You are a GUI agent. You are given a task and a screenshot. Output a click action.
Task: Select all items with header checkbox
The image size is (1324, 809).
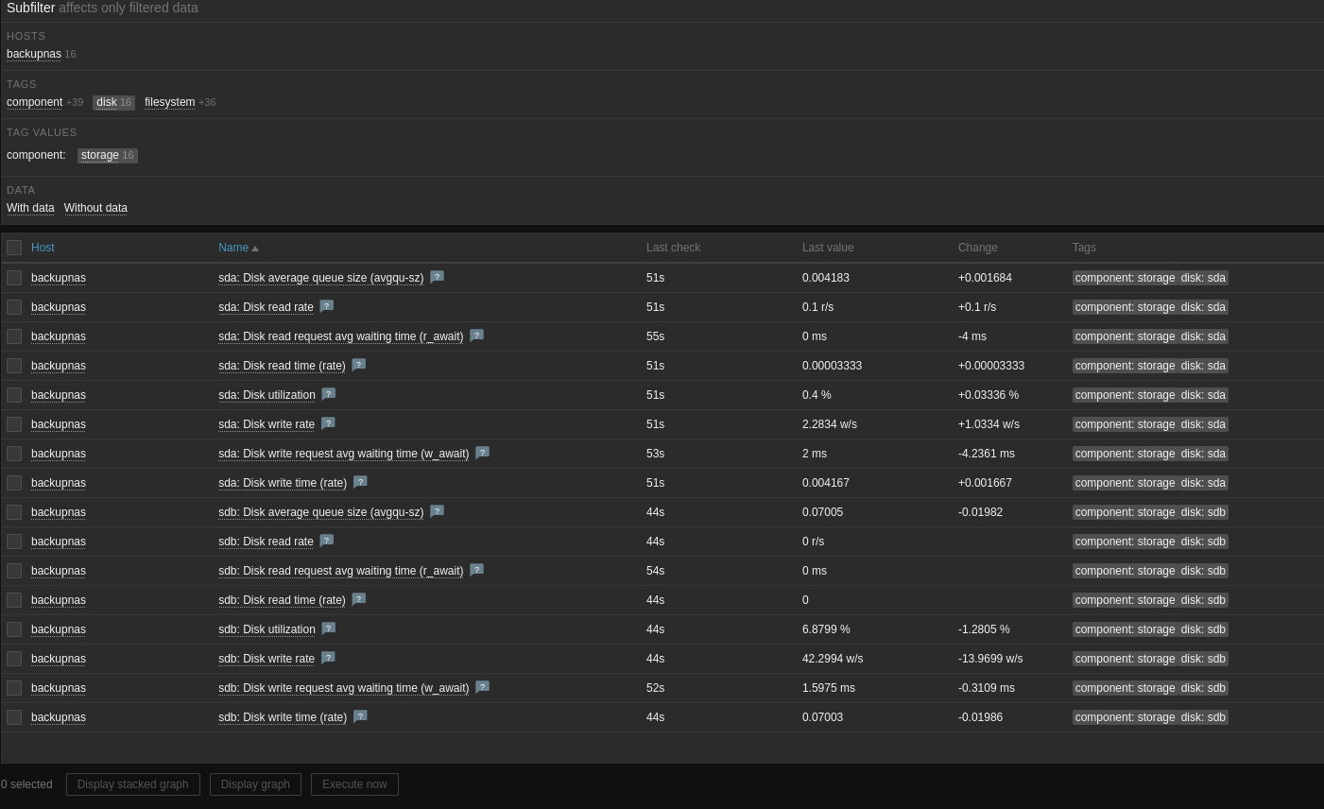pyautogui.click(x=14, y=248)
